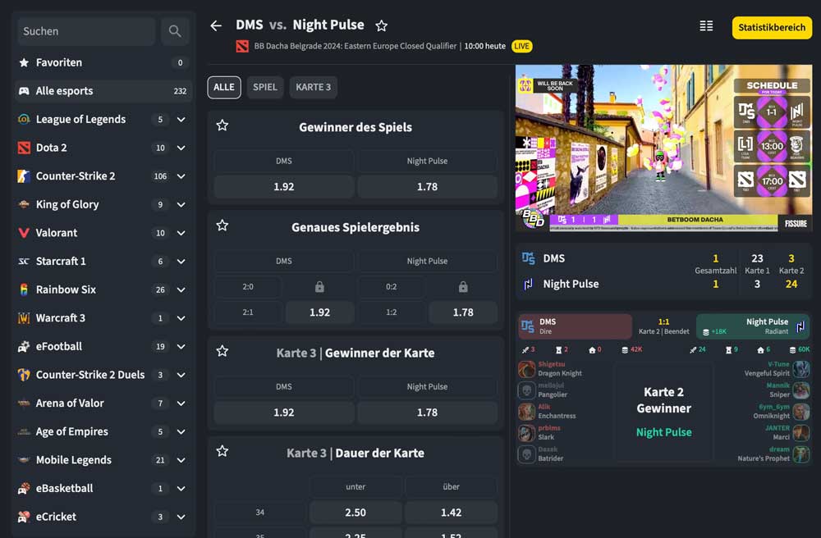Select über 34 odds 1.42

pos(451,513)
